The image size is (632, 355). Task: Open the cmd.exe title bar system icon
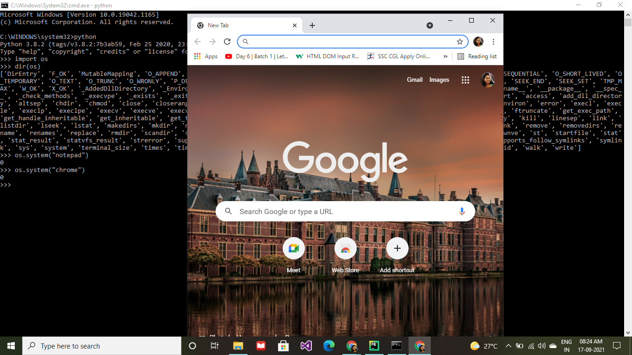(x=5, y=5)
